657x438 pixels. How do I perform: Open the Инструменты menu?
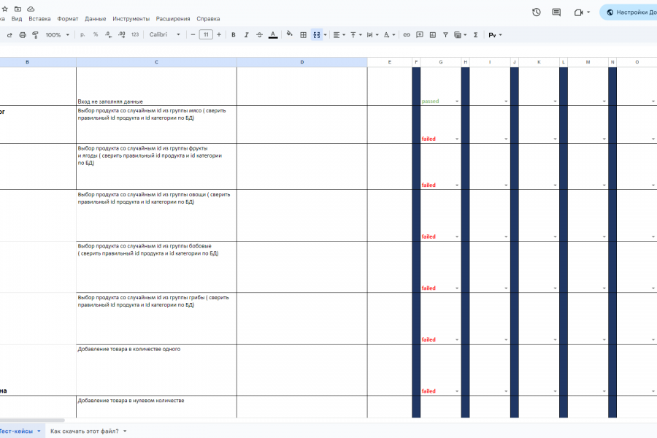coord(131,19)
